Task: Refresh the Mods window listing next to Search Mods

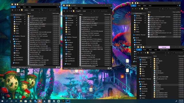Action: pyautogui.click(x=163, y=9)
